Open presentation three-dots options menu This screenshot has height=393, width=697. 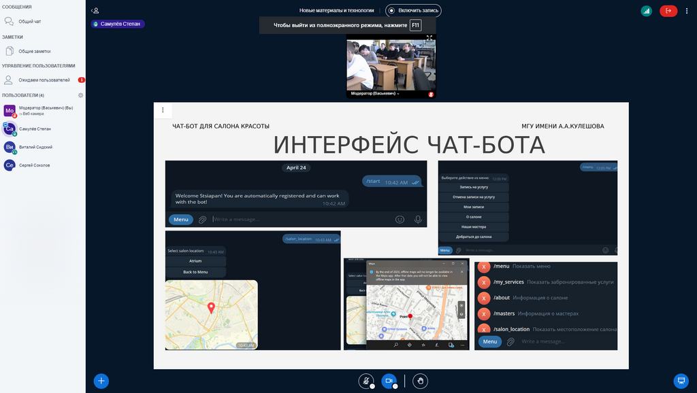tap(163, 110)
